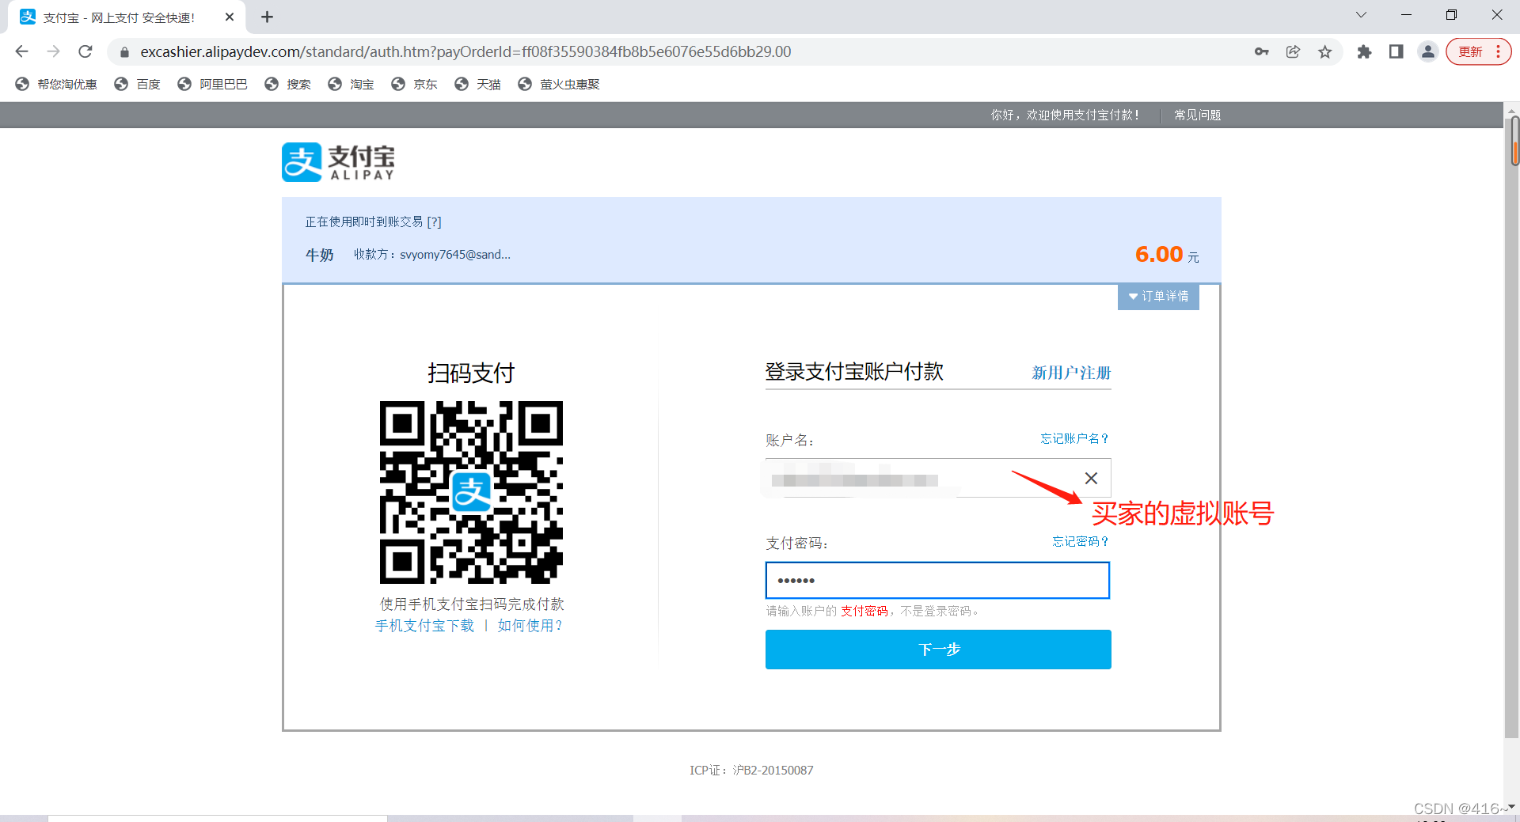This screenshot has width=1520, height=822.
Task: Open the 帮您淘优惠 bookmark
Action: point(56,84)
